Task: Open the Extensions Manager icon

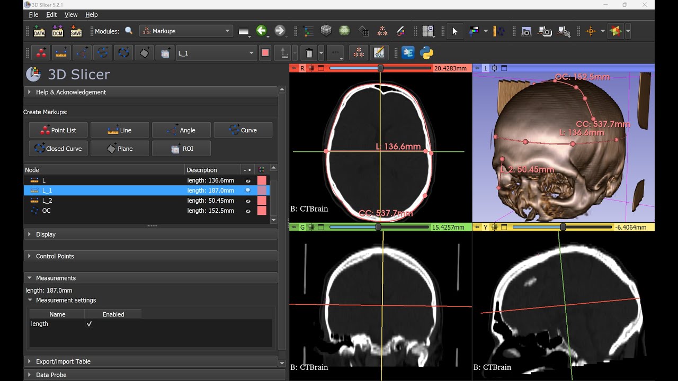Action: [x=408, y=53]
